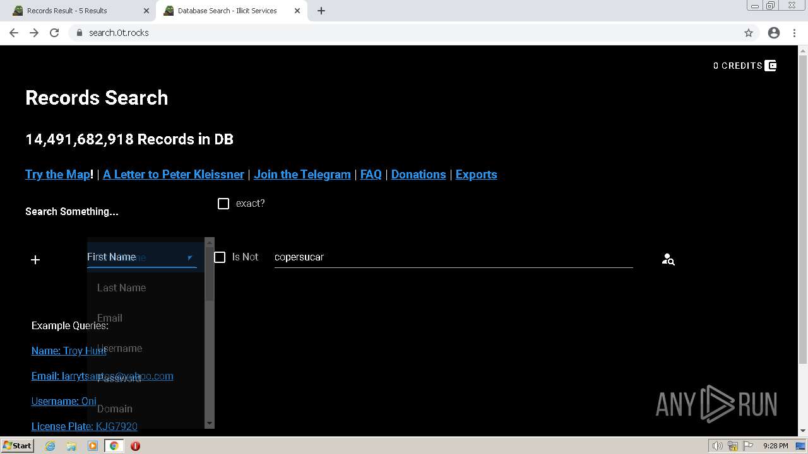Viewport: 808px width, 454px height.
Task: Open File Explorer from the taskbar
Action: [71, 446]
